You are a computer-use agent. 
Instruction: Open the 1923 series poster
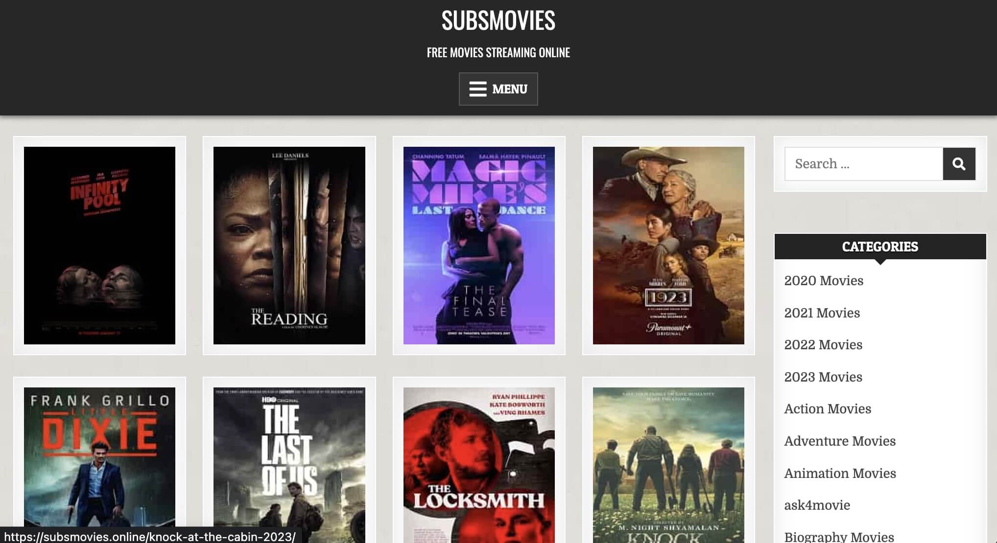668,246
